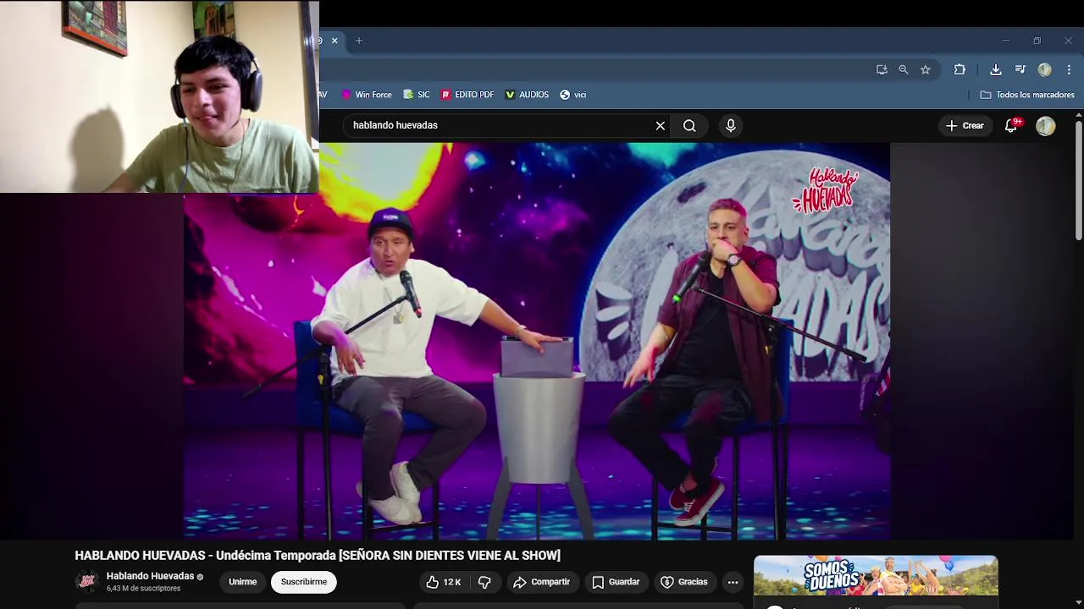1084x609 pixels.
Task: Clear the YouTube search text
Action: [x=661, y=125]
